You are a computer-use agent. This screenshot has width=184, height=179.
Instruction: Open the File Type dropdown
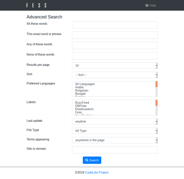pos(115,131)
